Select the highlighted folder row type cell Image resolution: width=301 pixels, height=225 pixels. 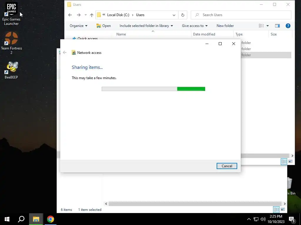[246, 55]
